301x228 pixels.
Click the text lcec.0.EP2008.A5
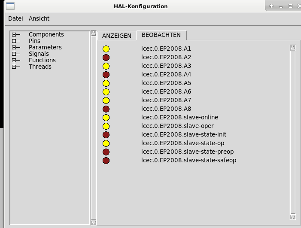point(166,83)
